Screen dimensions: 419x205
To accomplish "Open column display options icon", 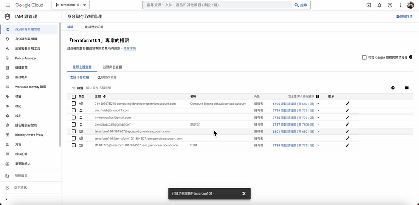I will click(x=407, y=88).
